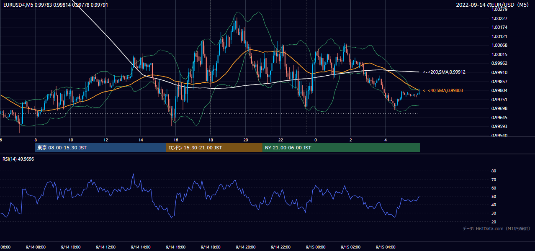Click price axis label 0.99698
Image resolution: width=535 pixels, height=251 pixels.
point(500,108)
